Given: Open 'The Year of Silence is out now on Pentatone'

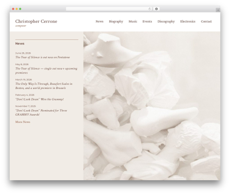Looking at the screenshot, I should pos(43,57).
